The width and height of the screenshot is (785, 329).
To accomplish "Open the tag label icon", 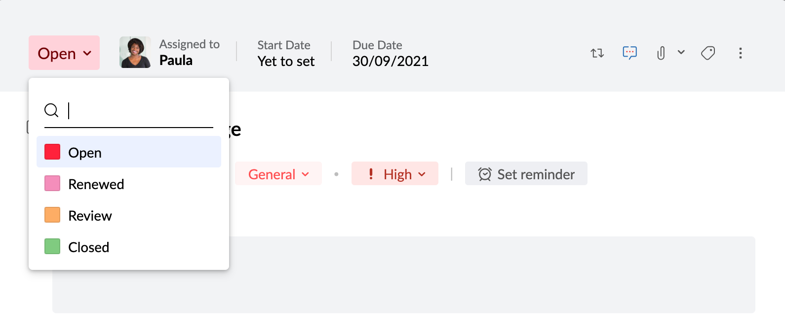I will click(x=708, y=53).
